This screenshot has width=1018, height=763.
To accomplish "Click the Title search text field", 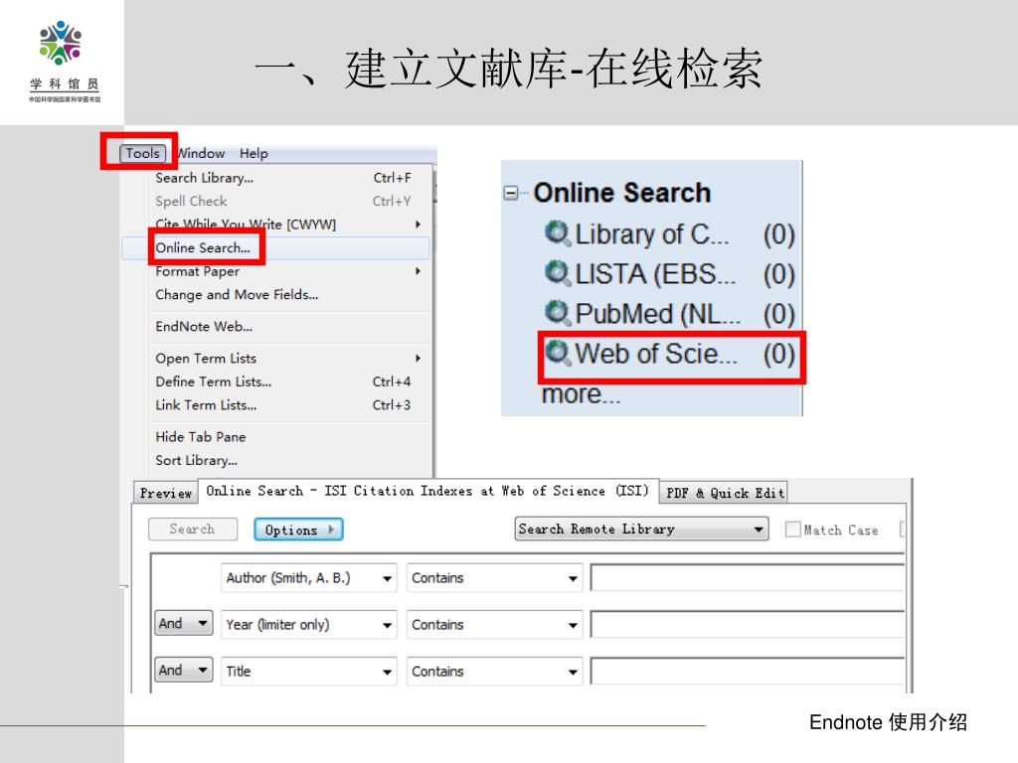I will click(x=748, y=671).
